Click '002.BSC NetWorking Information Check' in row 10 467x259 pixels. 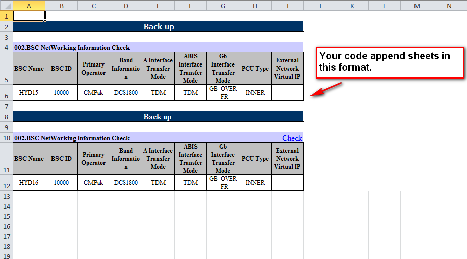click(x=72, y=138)
